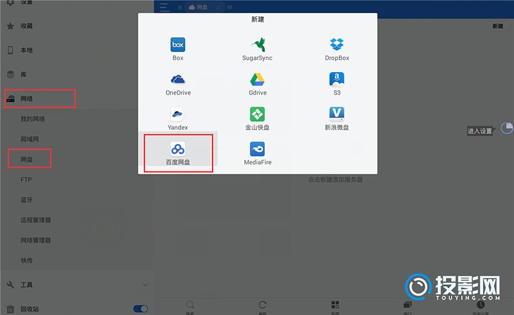Click the grid view icon in bottom bar
514x315 pixels.
coord(335,305)
